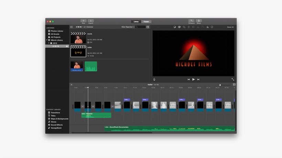The image size is (282, 158).
Task: Adjust the timeline zoom slider
Action: tap(220, 85)
